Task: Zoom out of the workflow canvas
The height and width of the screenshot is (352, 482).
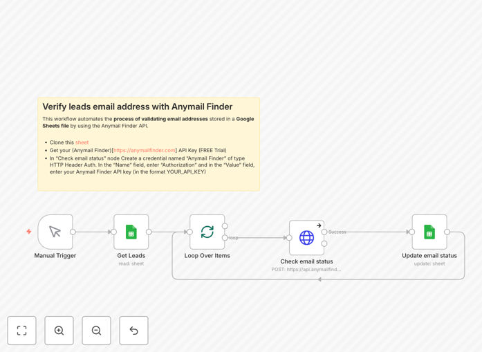Action: pyautogui.click(x=96, y=331)
